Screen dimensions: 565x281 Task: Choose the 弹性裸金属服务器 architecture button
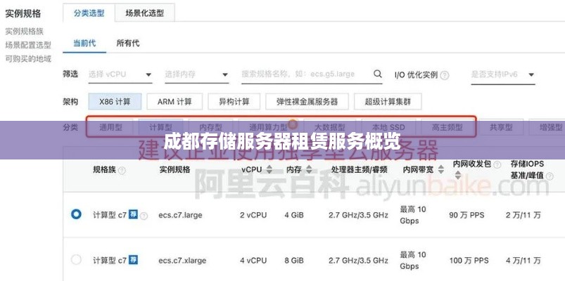[x=307, y=101]
